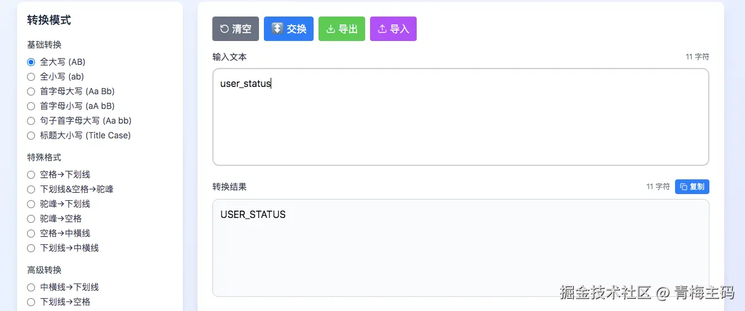Choose the 全小写 (ab) conversion mode
This screenshot has width=745, height=311.
(x=31, y=77)
